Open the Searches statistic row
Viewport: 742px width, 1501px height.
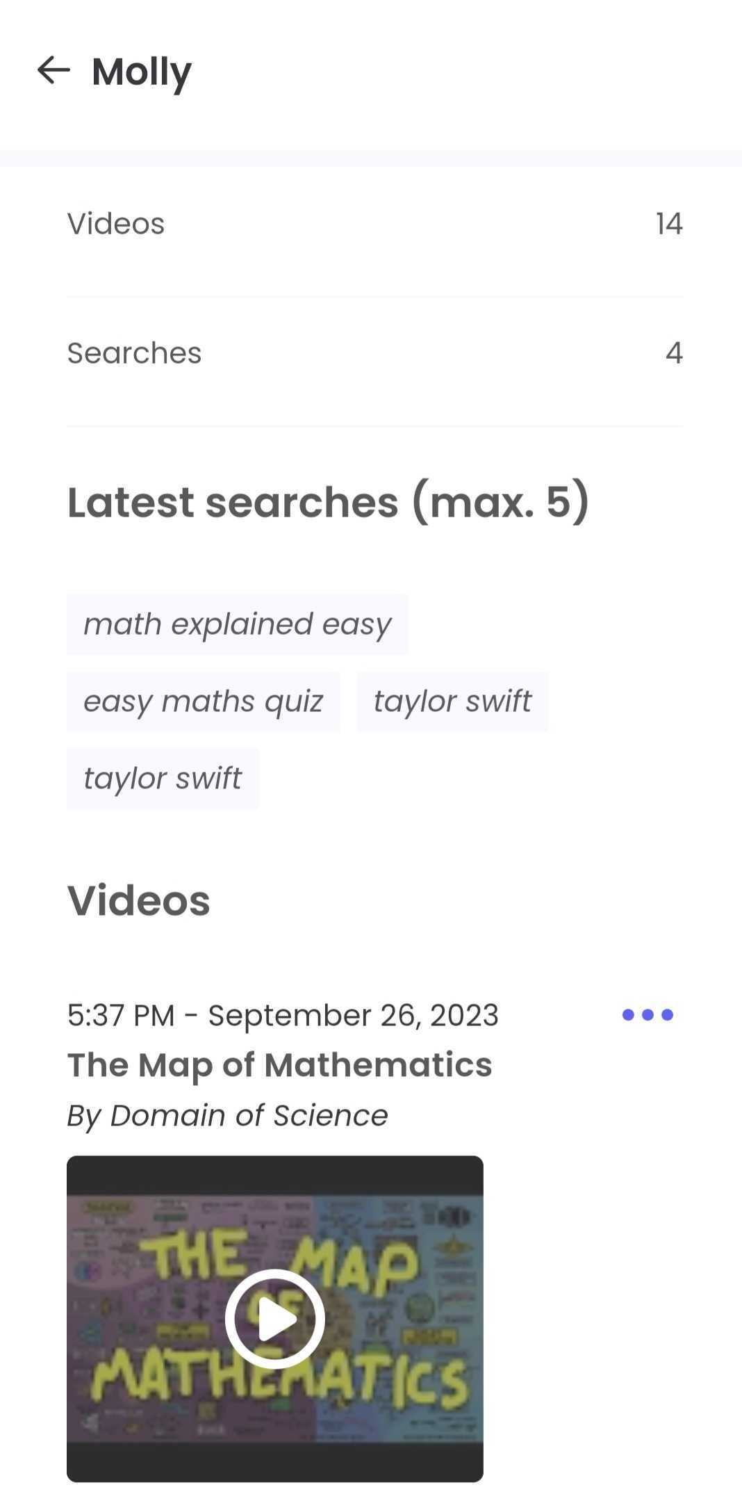click(x=375, y=353)
